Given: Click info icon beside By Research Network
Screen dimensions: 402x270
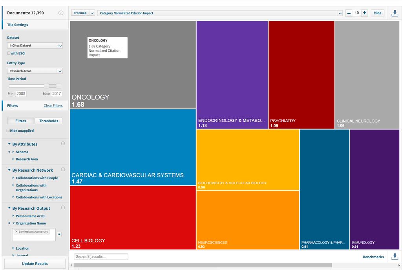Looking at the screenshot, I should click(63, 169).
